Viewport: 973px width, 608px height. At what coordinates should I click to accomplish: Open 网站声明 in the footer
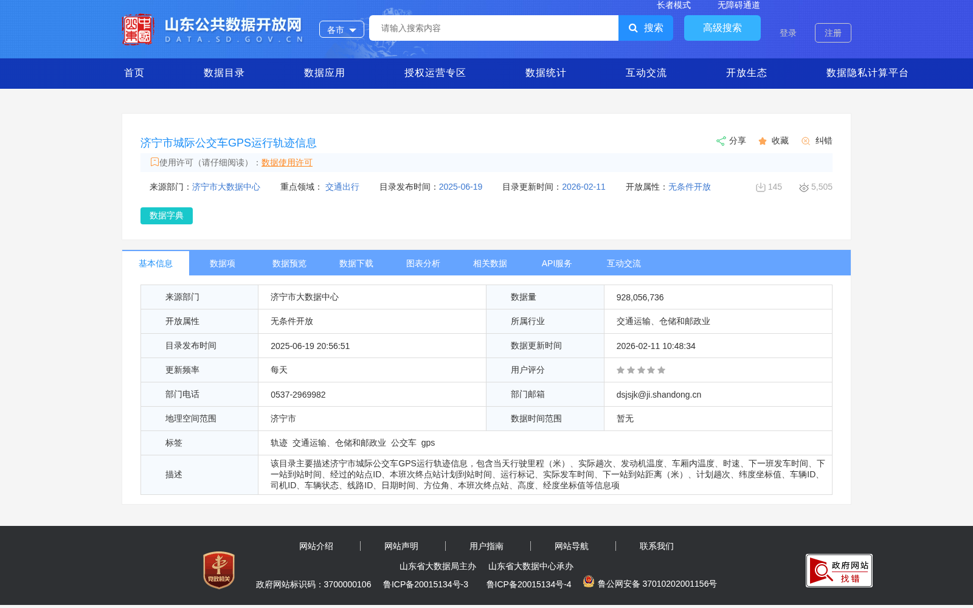[401, 546]
